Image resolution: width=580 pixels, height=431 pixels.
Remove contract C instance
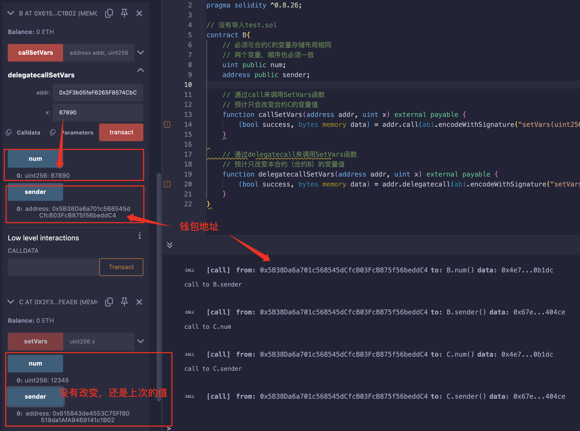point(139,302)
